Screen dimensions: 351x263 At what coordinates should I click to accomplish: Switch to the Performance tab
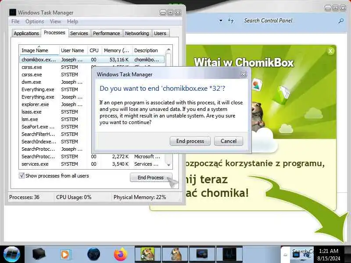tap(106, 33)
